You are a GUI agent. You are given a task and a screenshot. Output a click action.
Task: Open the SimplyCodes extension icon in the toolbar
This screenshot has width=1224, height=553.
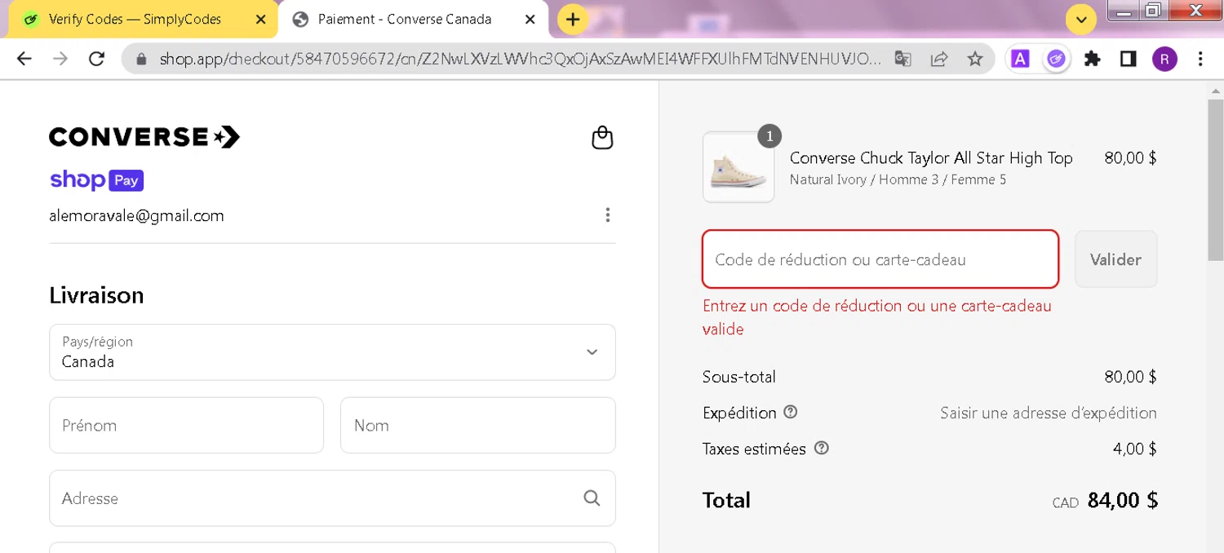coord(1056,59)
